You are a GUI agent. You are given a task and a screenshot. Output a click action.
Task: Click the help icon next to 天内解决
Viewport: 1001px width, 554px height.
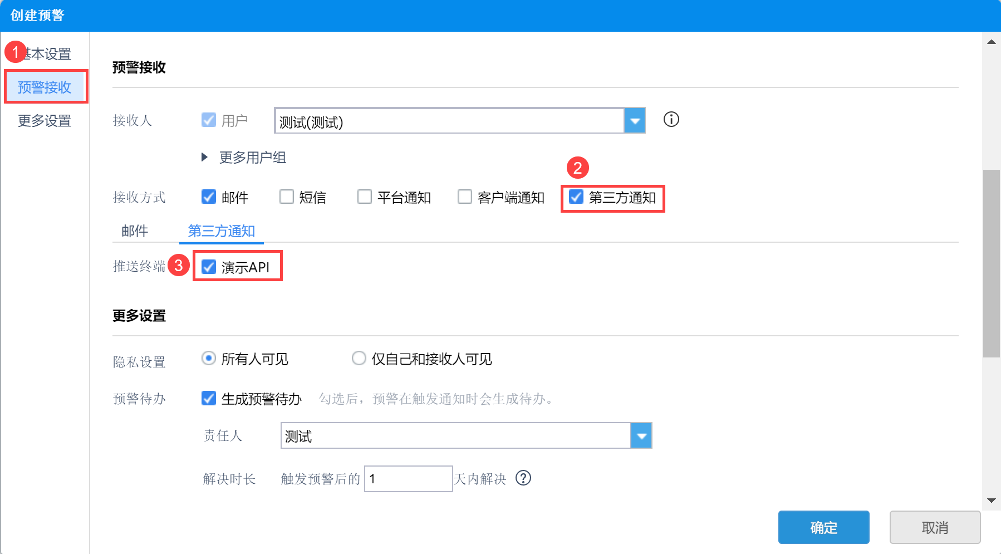(523, 478)
